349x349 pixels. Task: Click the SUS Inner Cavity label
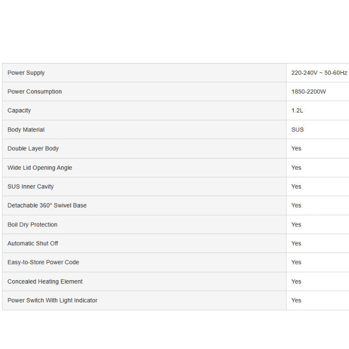click(31, 187)
